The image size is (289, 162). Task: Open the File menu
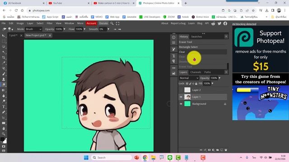[4, 23]
